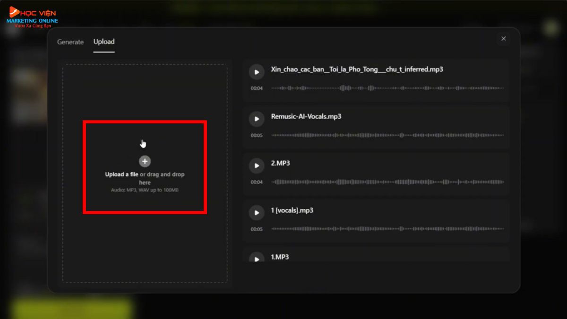Play the 1.MP3 track
This screenshot has width=567, height=319.
[257, 258]
